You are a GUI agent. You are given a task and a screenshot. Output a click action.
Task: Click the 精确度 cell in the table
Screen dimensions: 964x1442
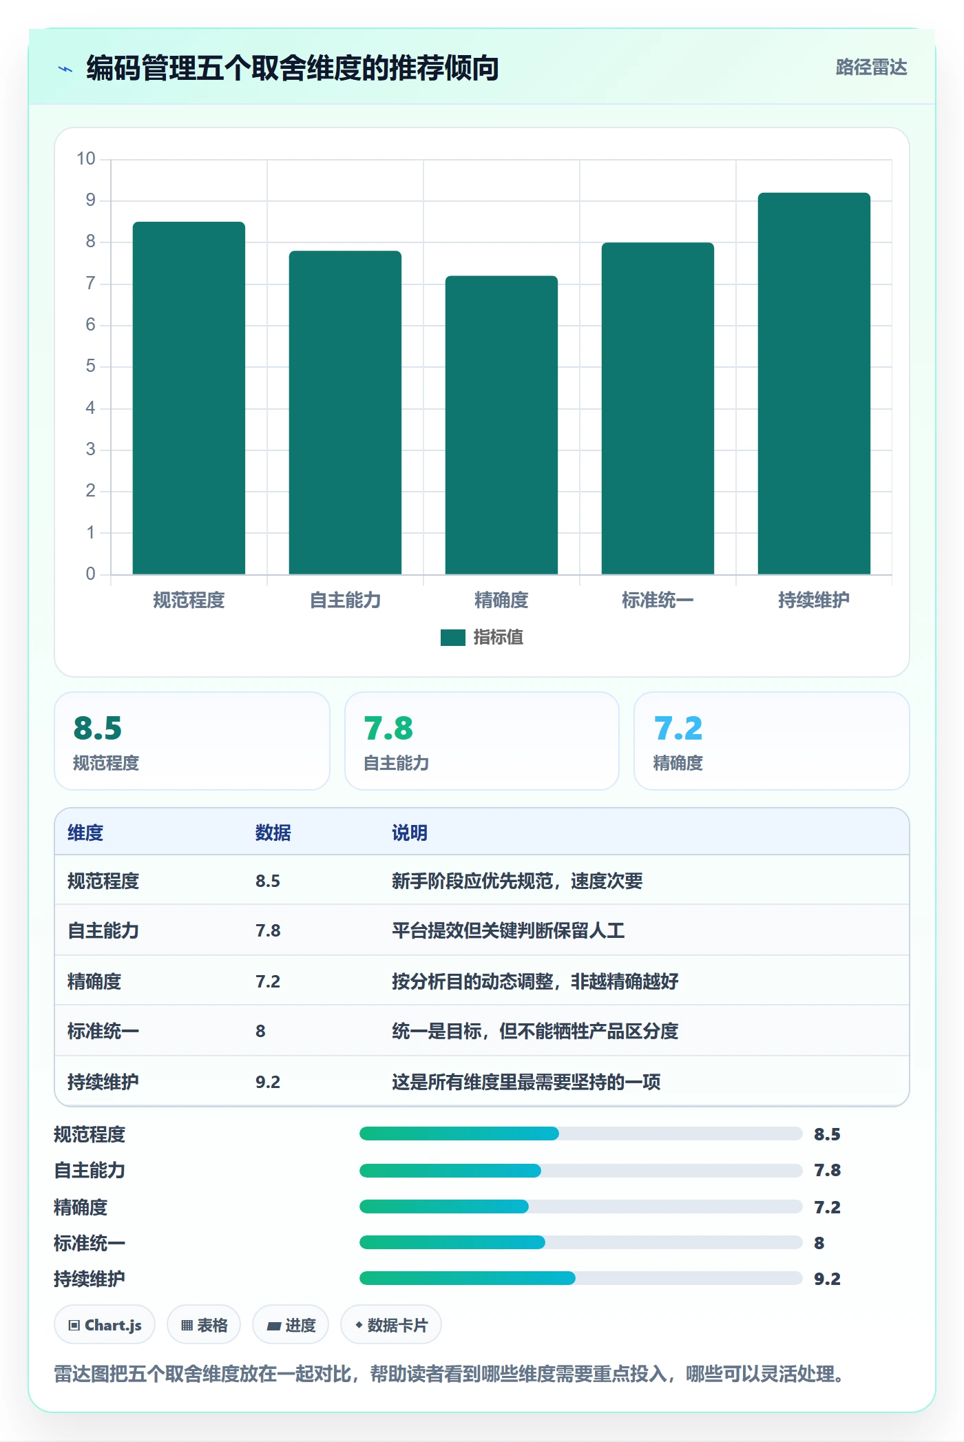point(94,981)
